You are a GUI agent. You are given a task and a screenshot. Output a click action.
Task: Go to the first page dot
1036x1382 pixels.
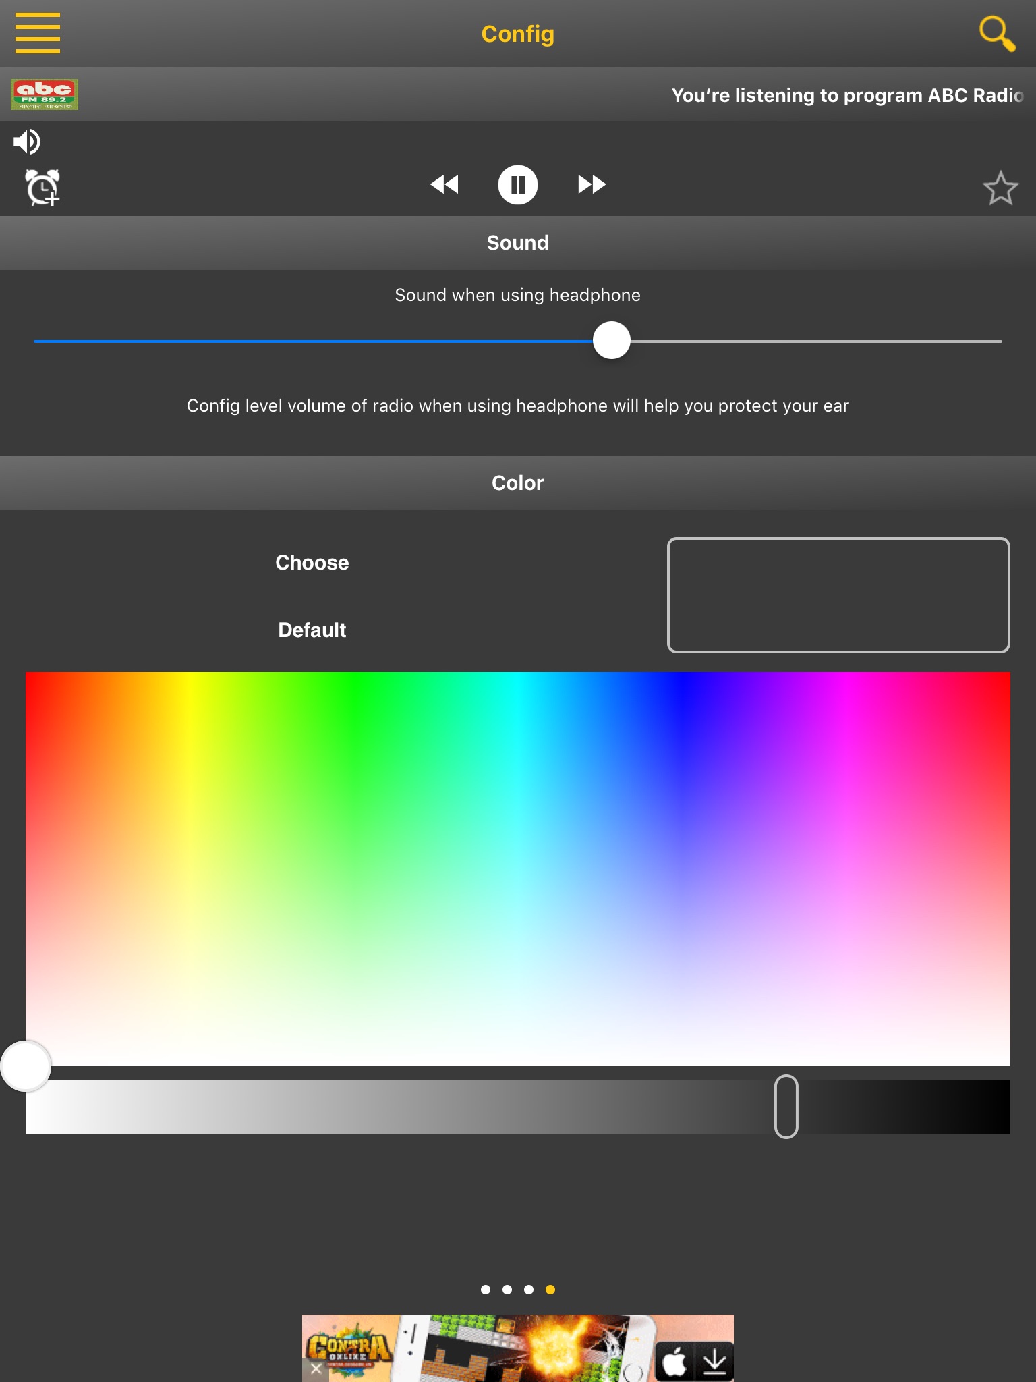tap(486, 1290)
